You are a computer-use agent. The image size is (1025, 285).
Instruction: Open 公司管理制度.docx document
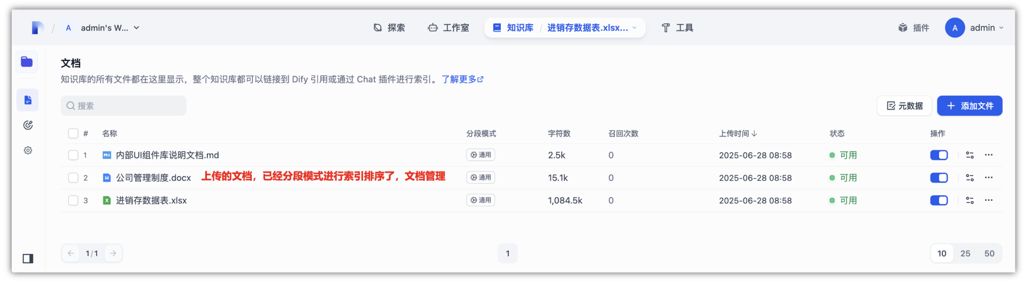click(x=154, y=178)
